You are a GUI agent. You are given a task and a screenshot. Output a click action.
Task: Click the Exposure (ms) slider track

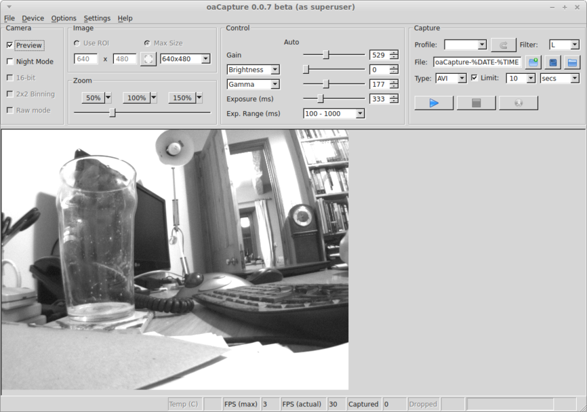pyautogui.click(x=333, y=99)
